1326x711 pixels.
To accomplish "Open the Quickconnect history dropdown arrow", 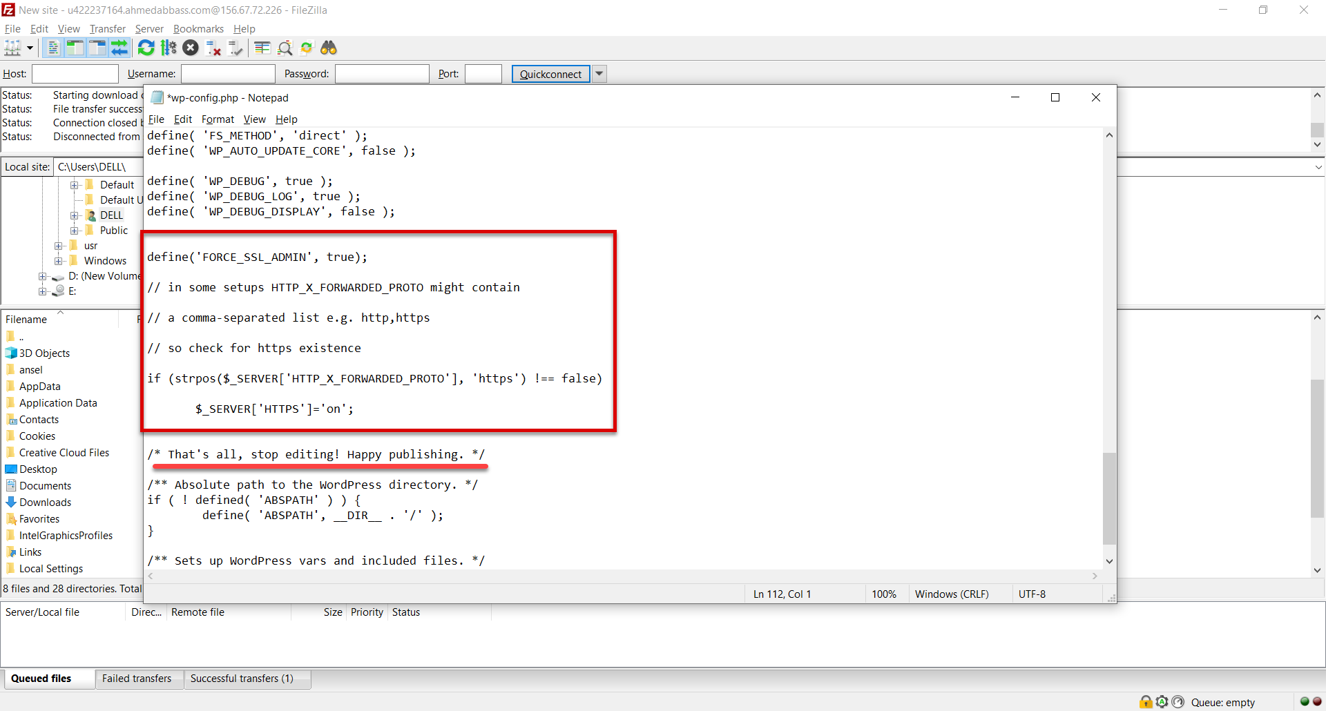I will [x=599, y=74].
